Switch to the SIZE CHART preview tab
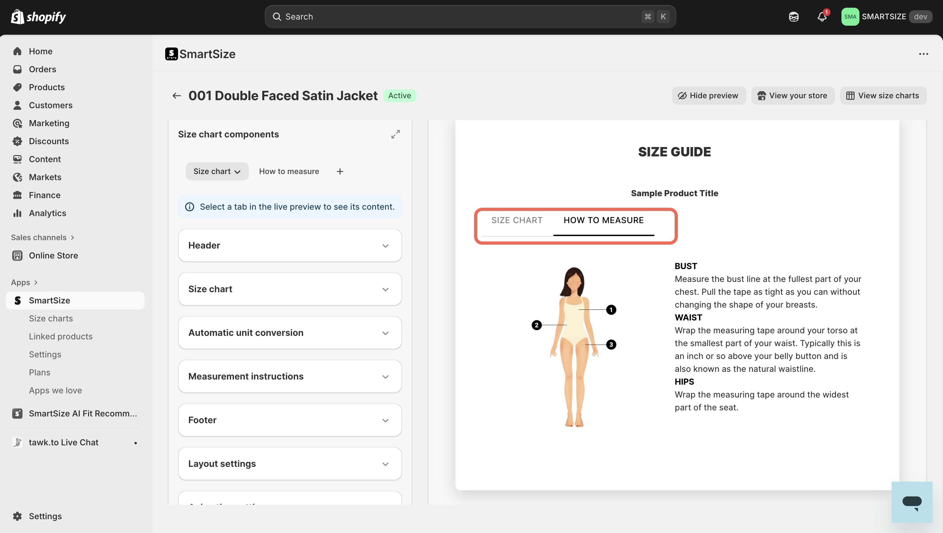943x533 pixels. [x=516, y=220]
